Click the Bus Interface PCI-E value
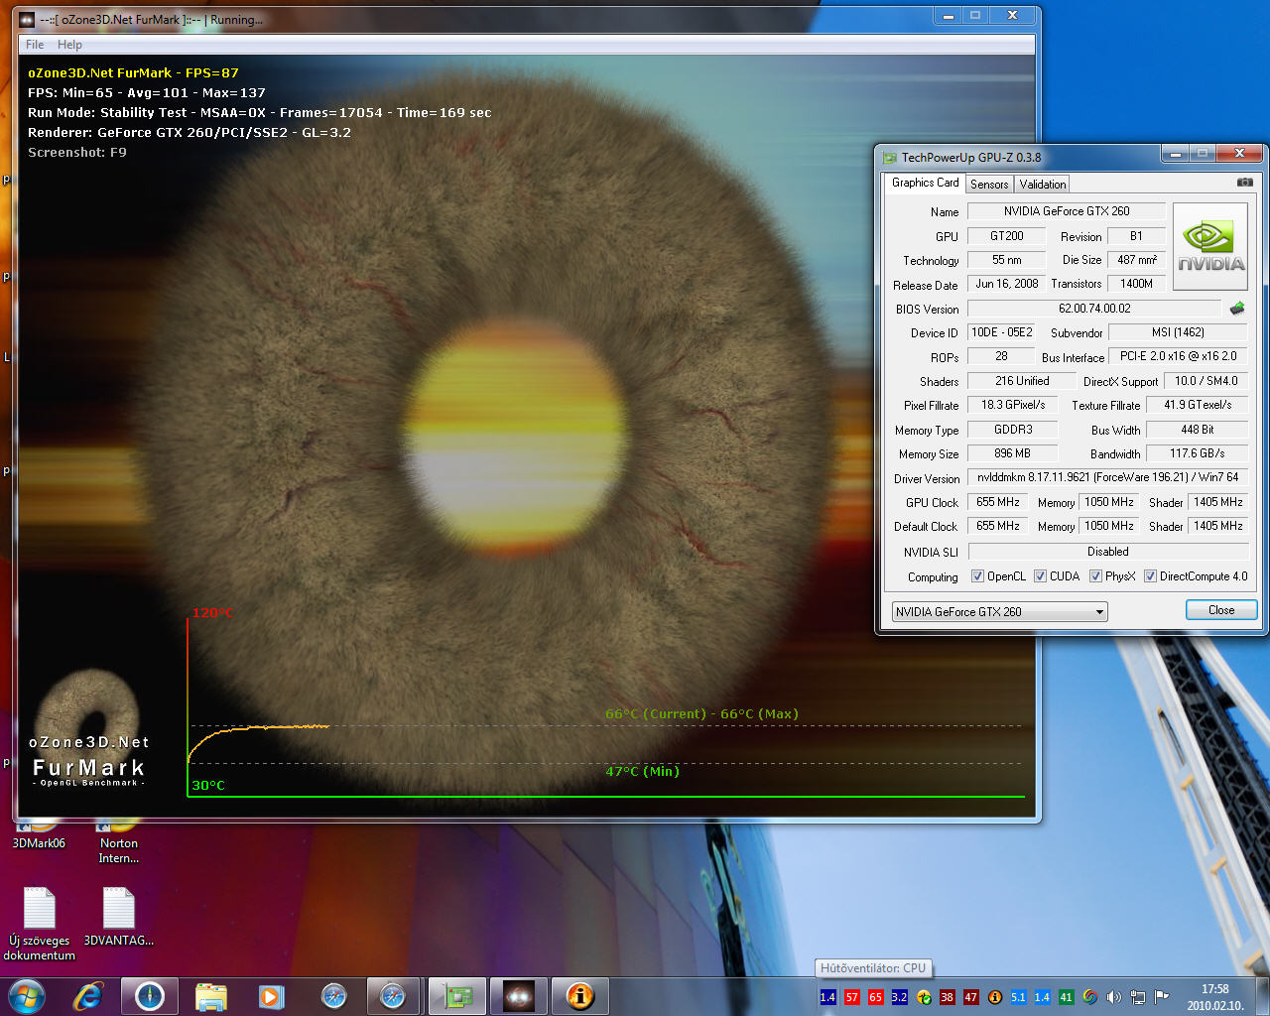 coord(1178,356)
